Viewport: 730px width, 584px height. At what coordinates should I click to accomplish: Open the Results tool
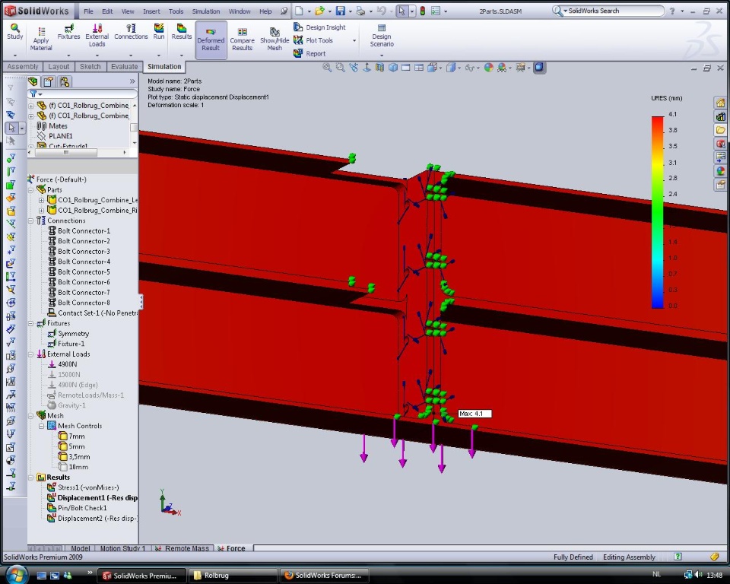tap(182, 33)
